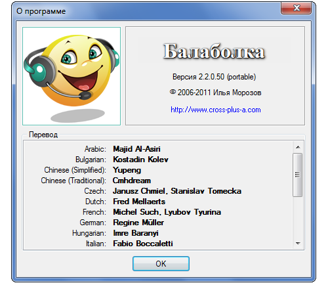The height and width of the screenshot is (283, 328).
Task: Click the Bulgarian: language label
Action: click(x=91, y=160)
